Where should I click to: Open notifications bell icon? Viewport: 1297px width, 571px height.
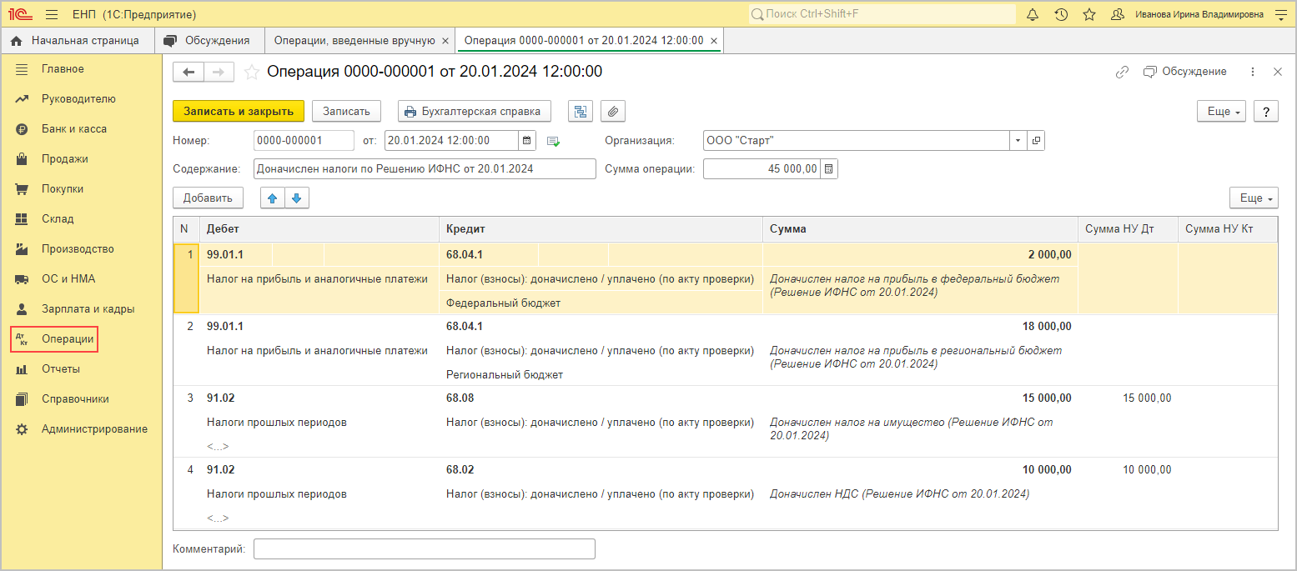coord(1033,14)
